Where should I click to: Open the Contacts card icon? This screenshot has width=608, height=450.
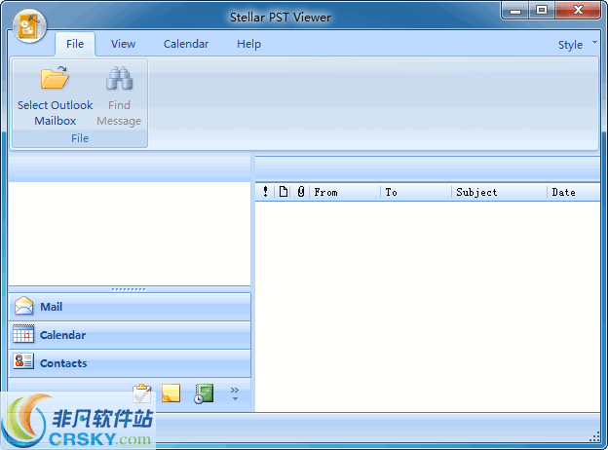[x=23, y=361]
